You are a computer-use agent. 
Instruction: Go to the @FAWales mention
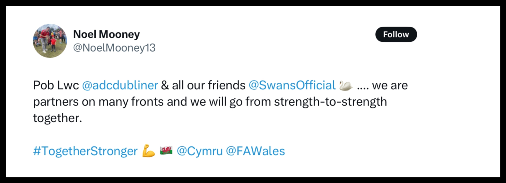[255, 151]
